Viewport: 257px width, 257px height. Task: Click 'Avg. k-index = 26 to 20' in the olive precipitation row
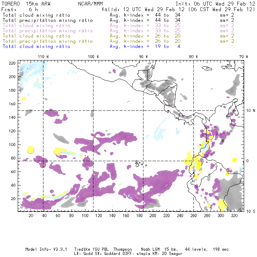pos(145,41)
